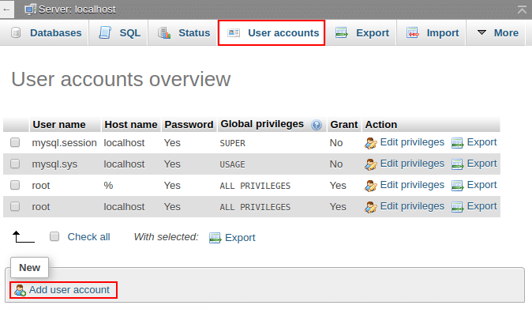Open the More dropdown arrow
Viewport: 532px width, 309px height.
point(481,32)
